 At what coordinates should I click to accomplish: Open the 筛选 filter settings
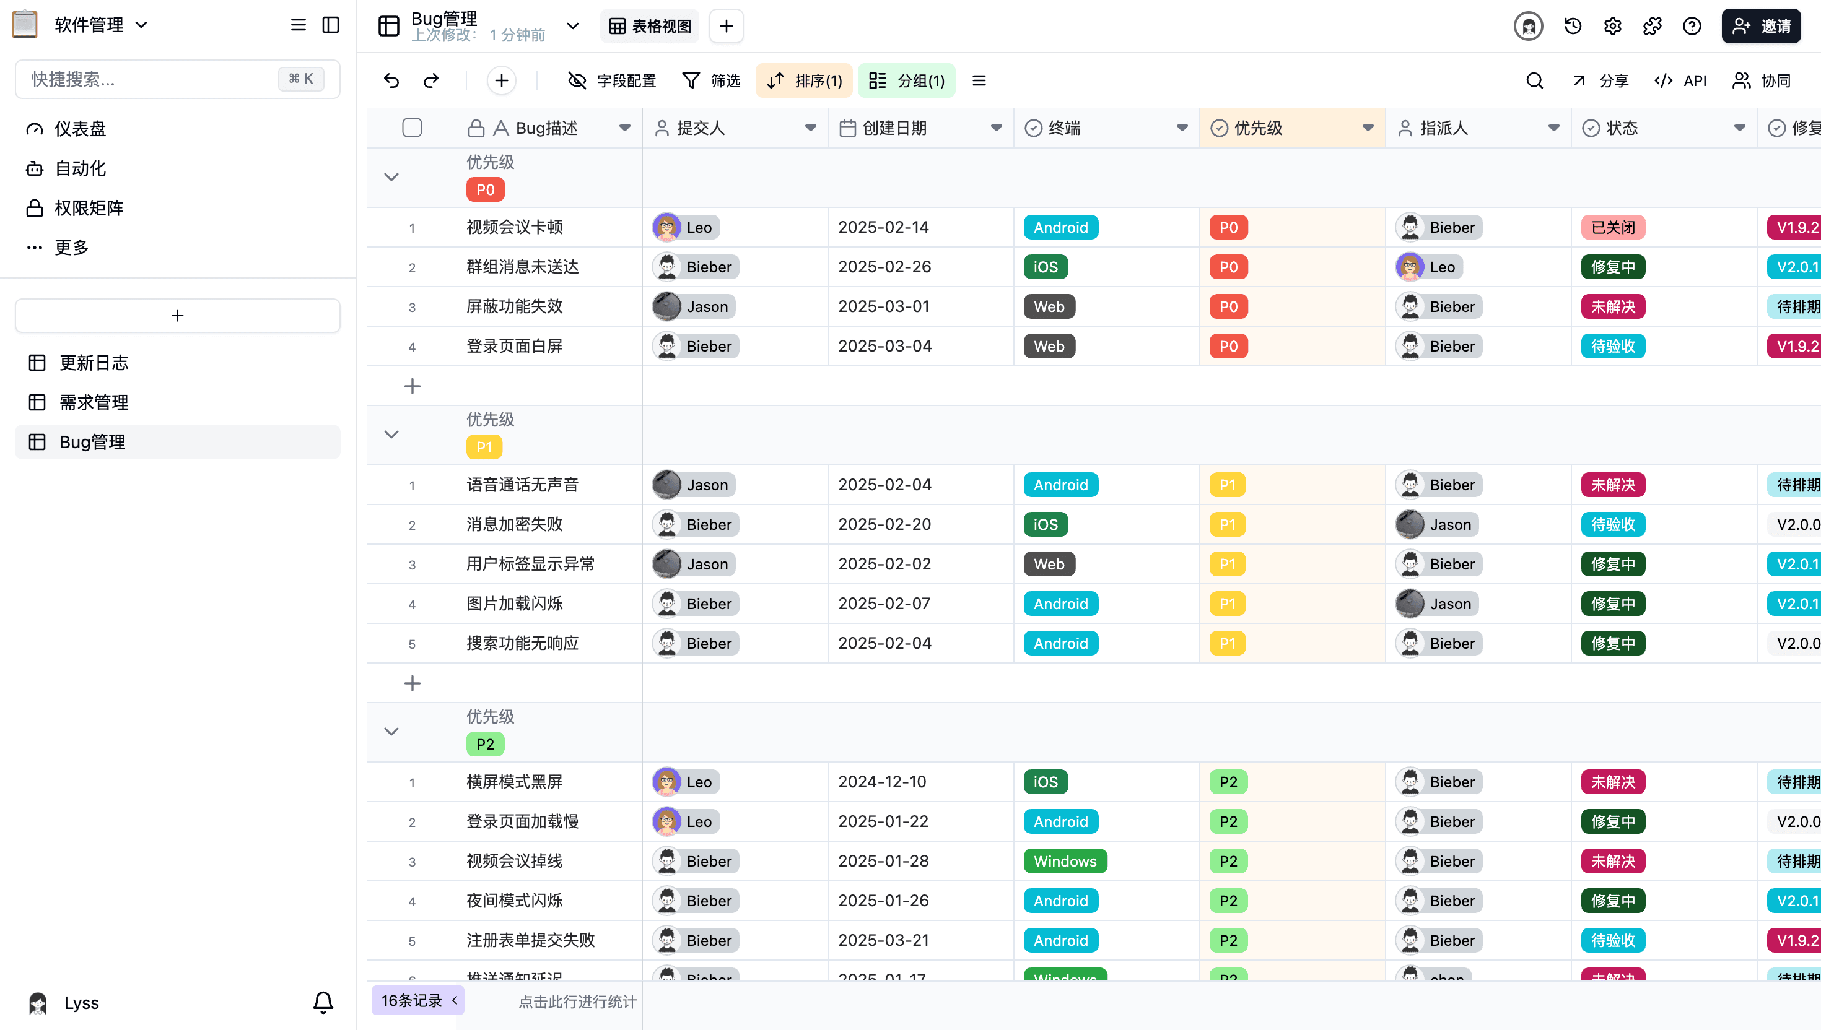click(710, 80)
